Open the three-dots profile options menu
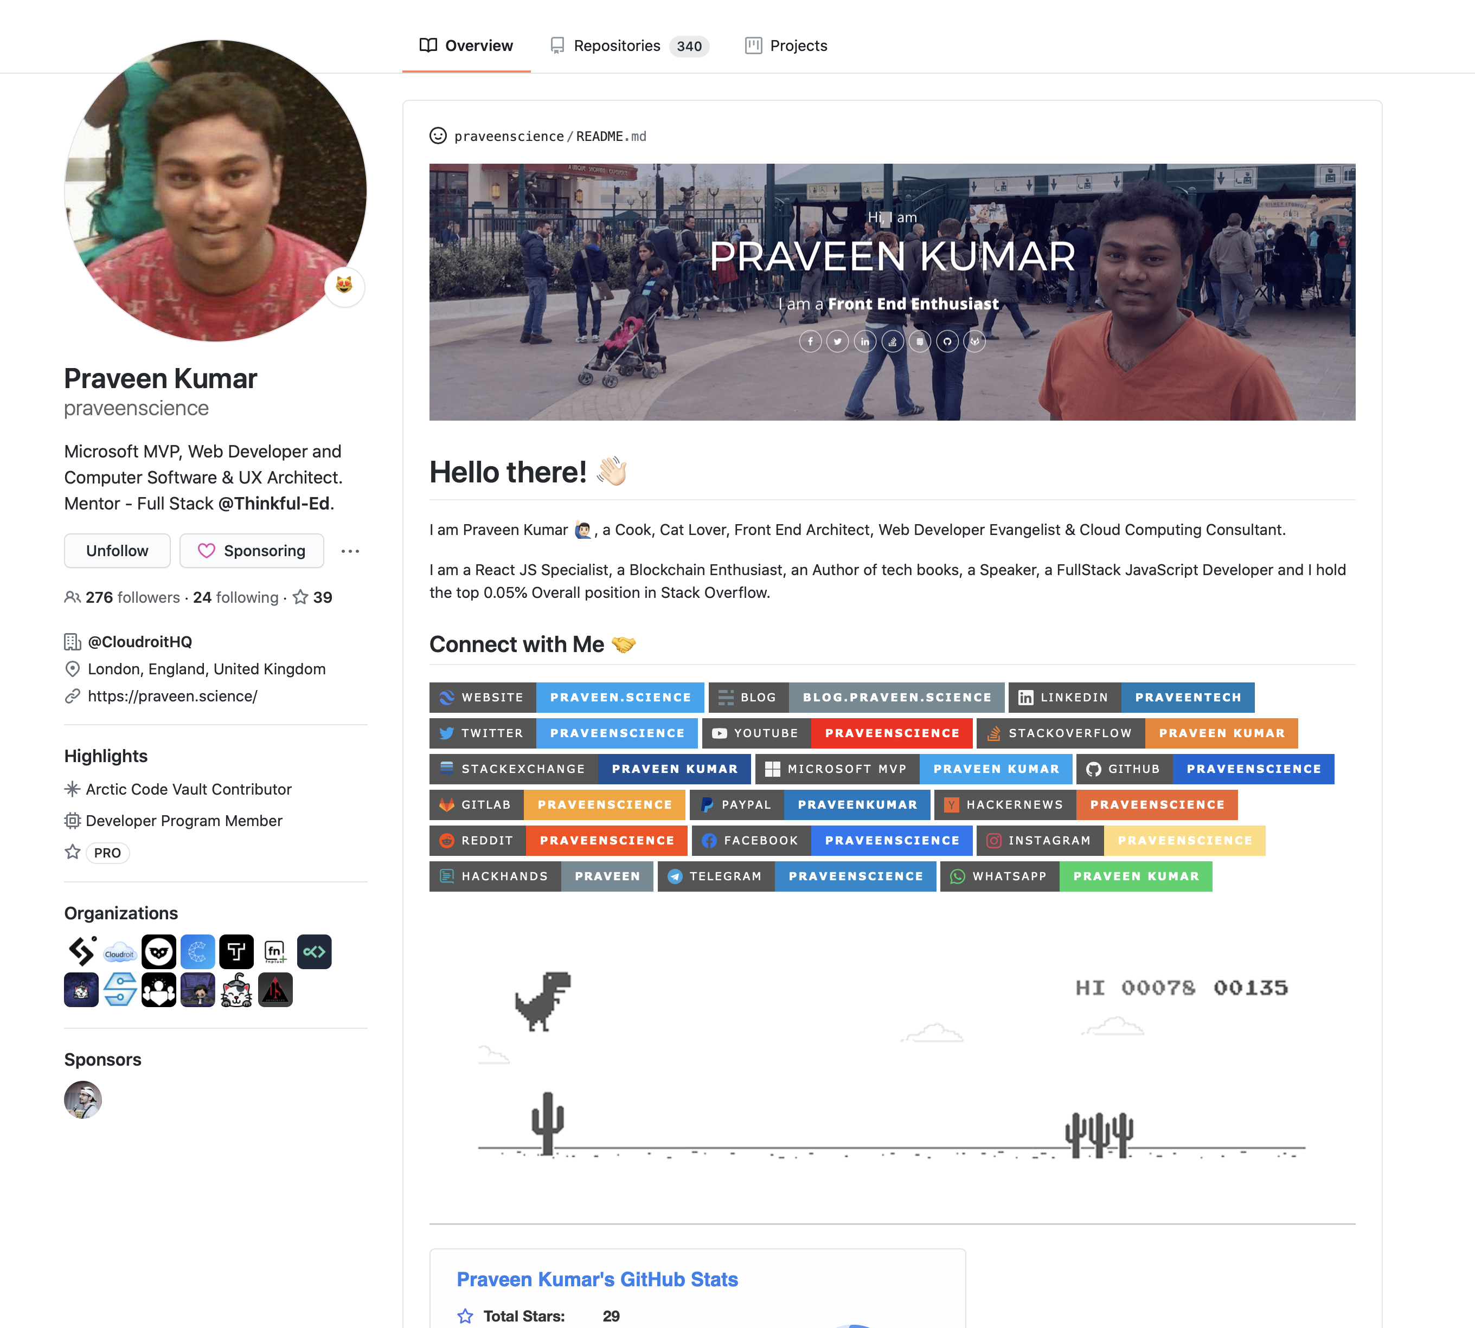This screenshot has height=1328, width=1475. 350,551
